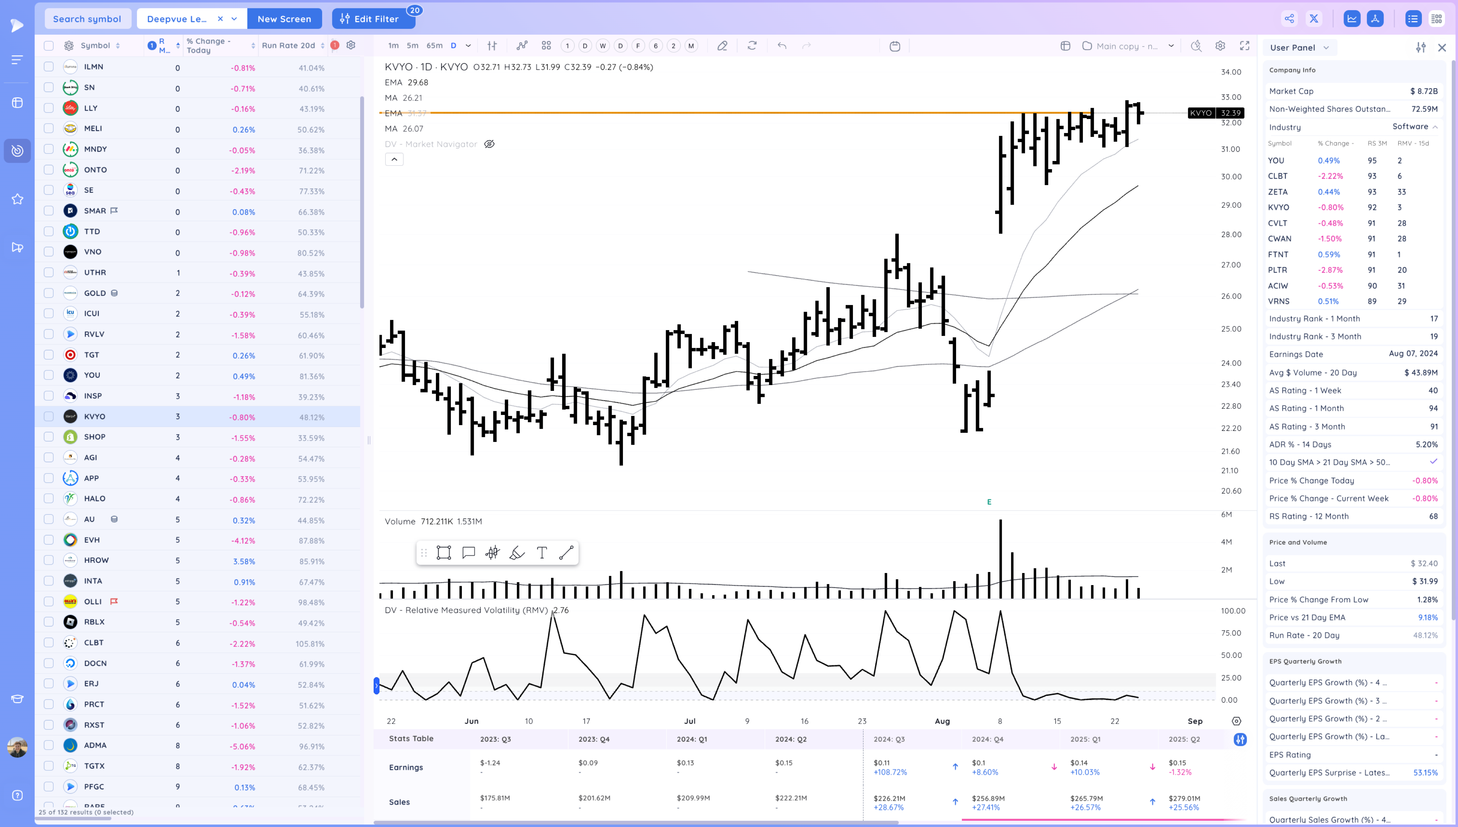Enter fullscreen chart mode
This screenshot has width=1458, height=827.
pyautogui.click(x=1244, y=46)
